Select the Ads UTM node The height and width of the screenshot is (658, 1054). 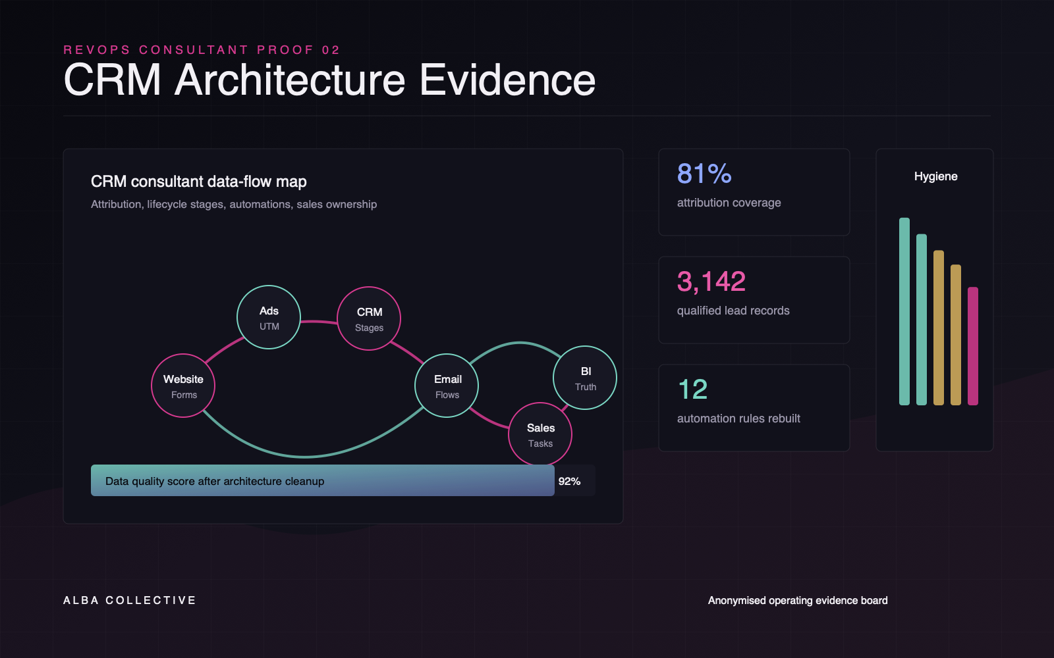[269, 317]
